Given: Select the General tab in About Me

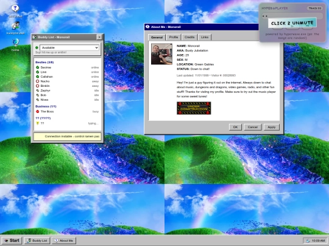Looking at the screenshot, I should 157,37.
